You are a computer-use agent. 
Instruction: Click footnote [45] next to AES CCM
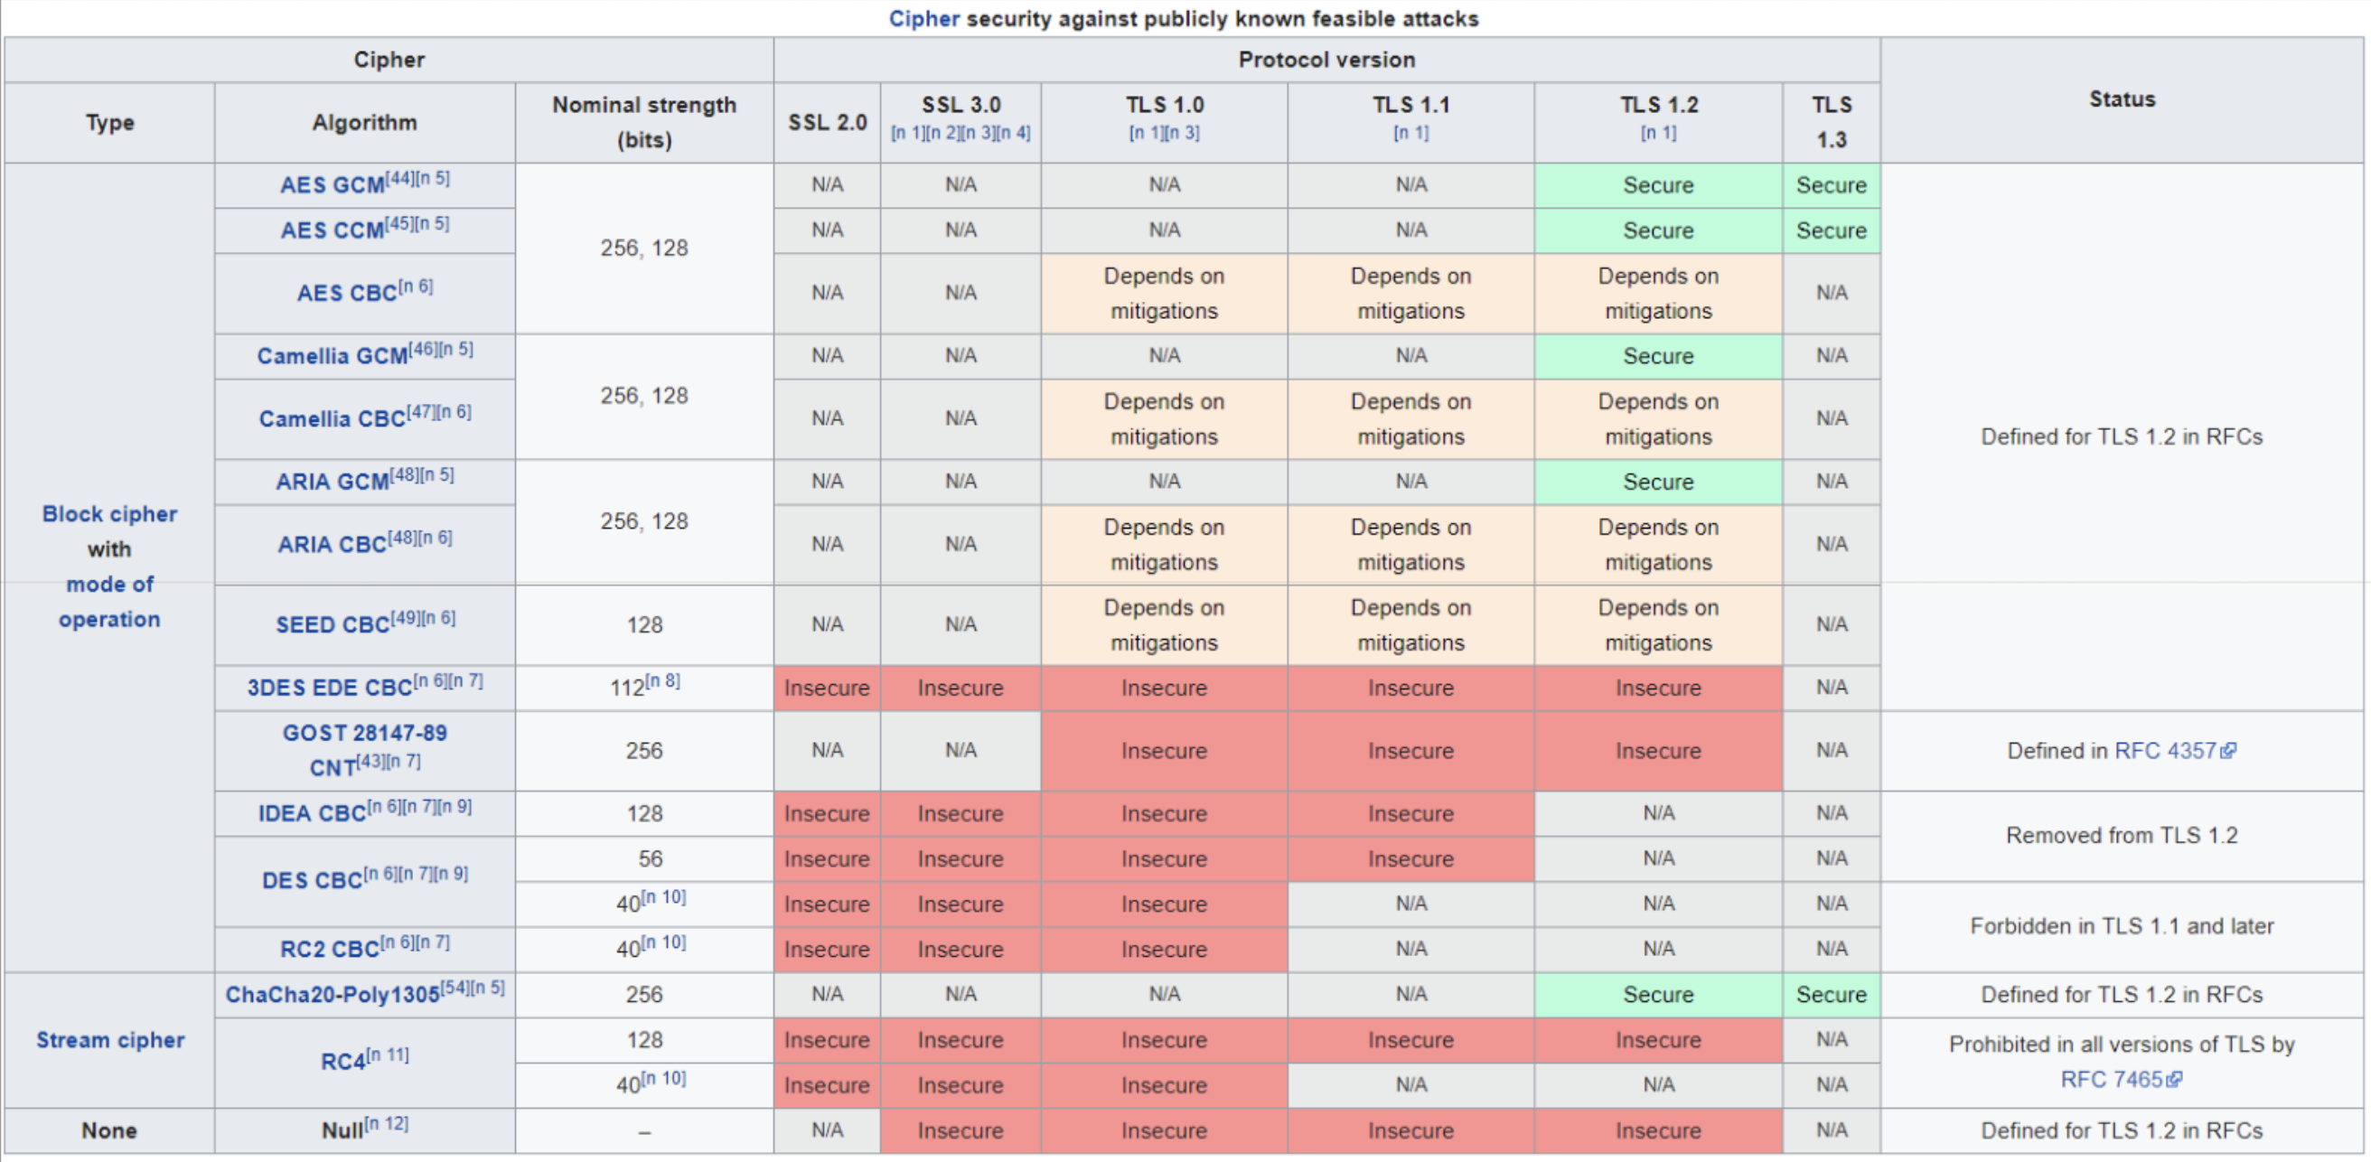click(x=399, y=223)
